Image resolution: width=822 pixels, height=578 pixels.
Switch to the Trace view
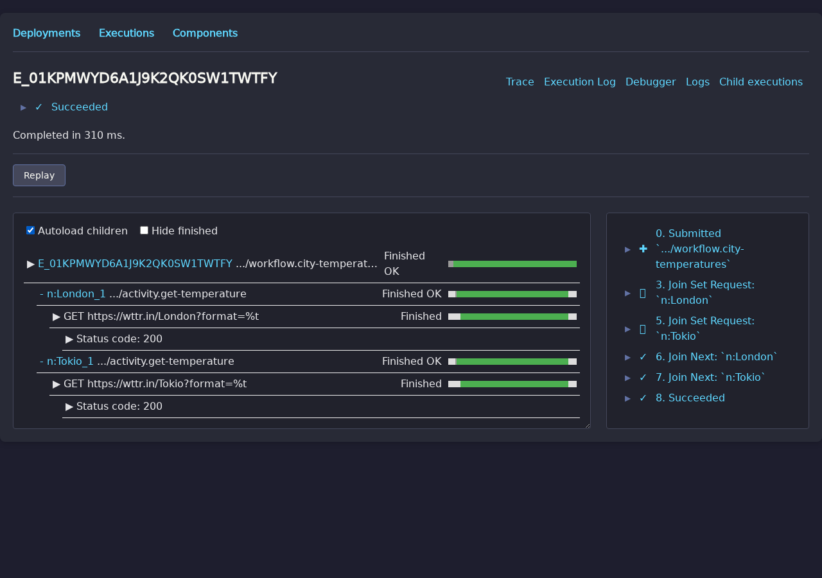(x=520, y=82)
